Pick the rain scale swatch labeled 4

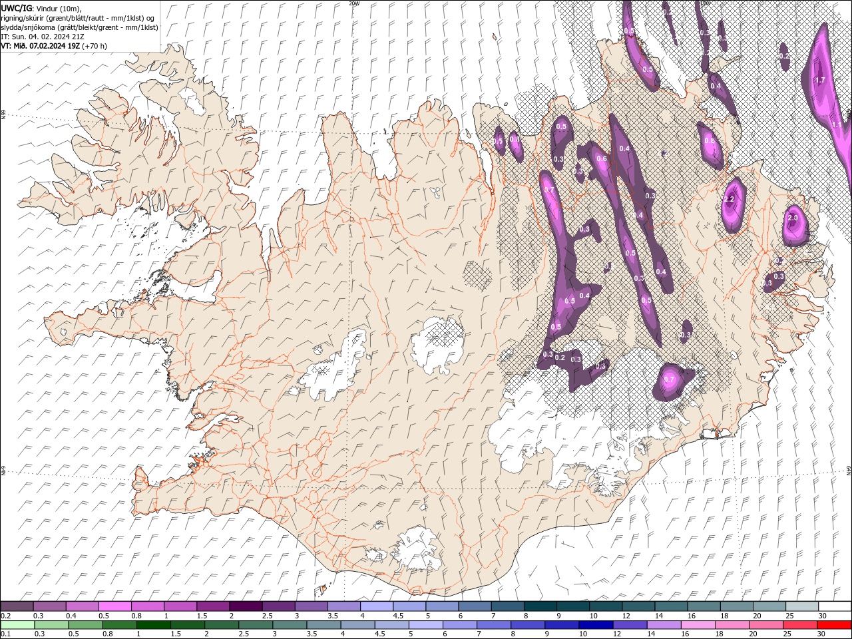pos(357,625)
